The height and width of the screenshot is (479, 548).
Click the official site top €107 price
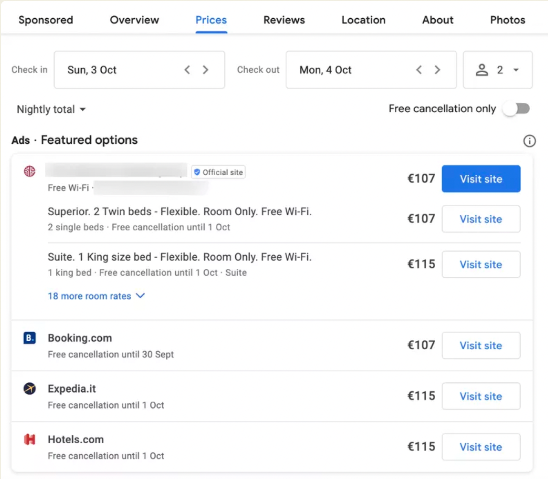click(x=421, y=178)
